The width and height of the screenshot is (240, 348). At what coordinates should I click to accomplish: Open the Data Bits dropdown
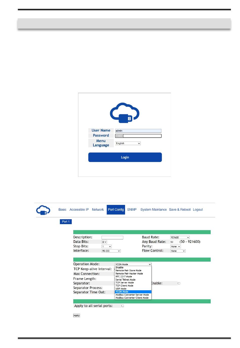click(104, 242)
